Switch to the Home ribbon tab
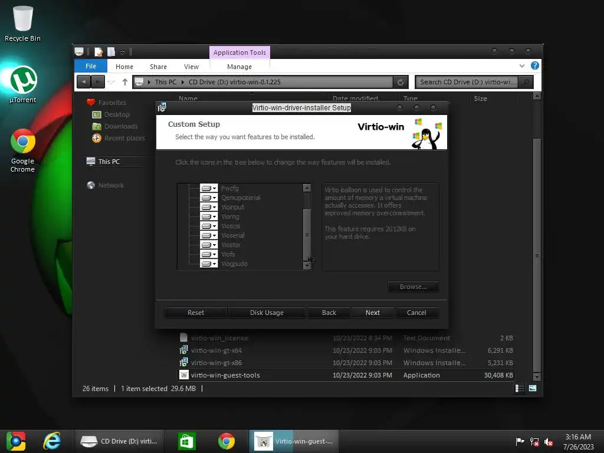This screenshot has width=604, height=453. click(x=124, y=67)
